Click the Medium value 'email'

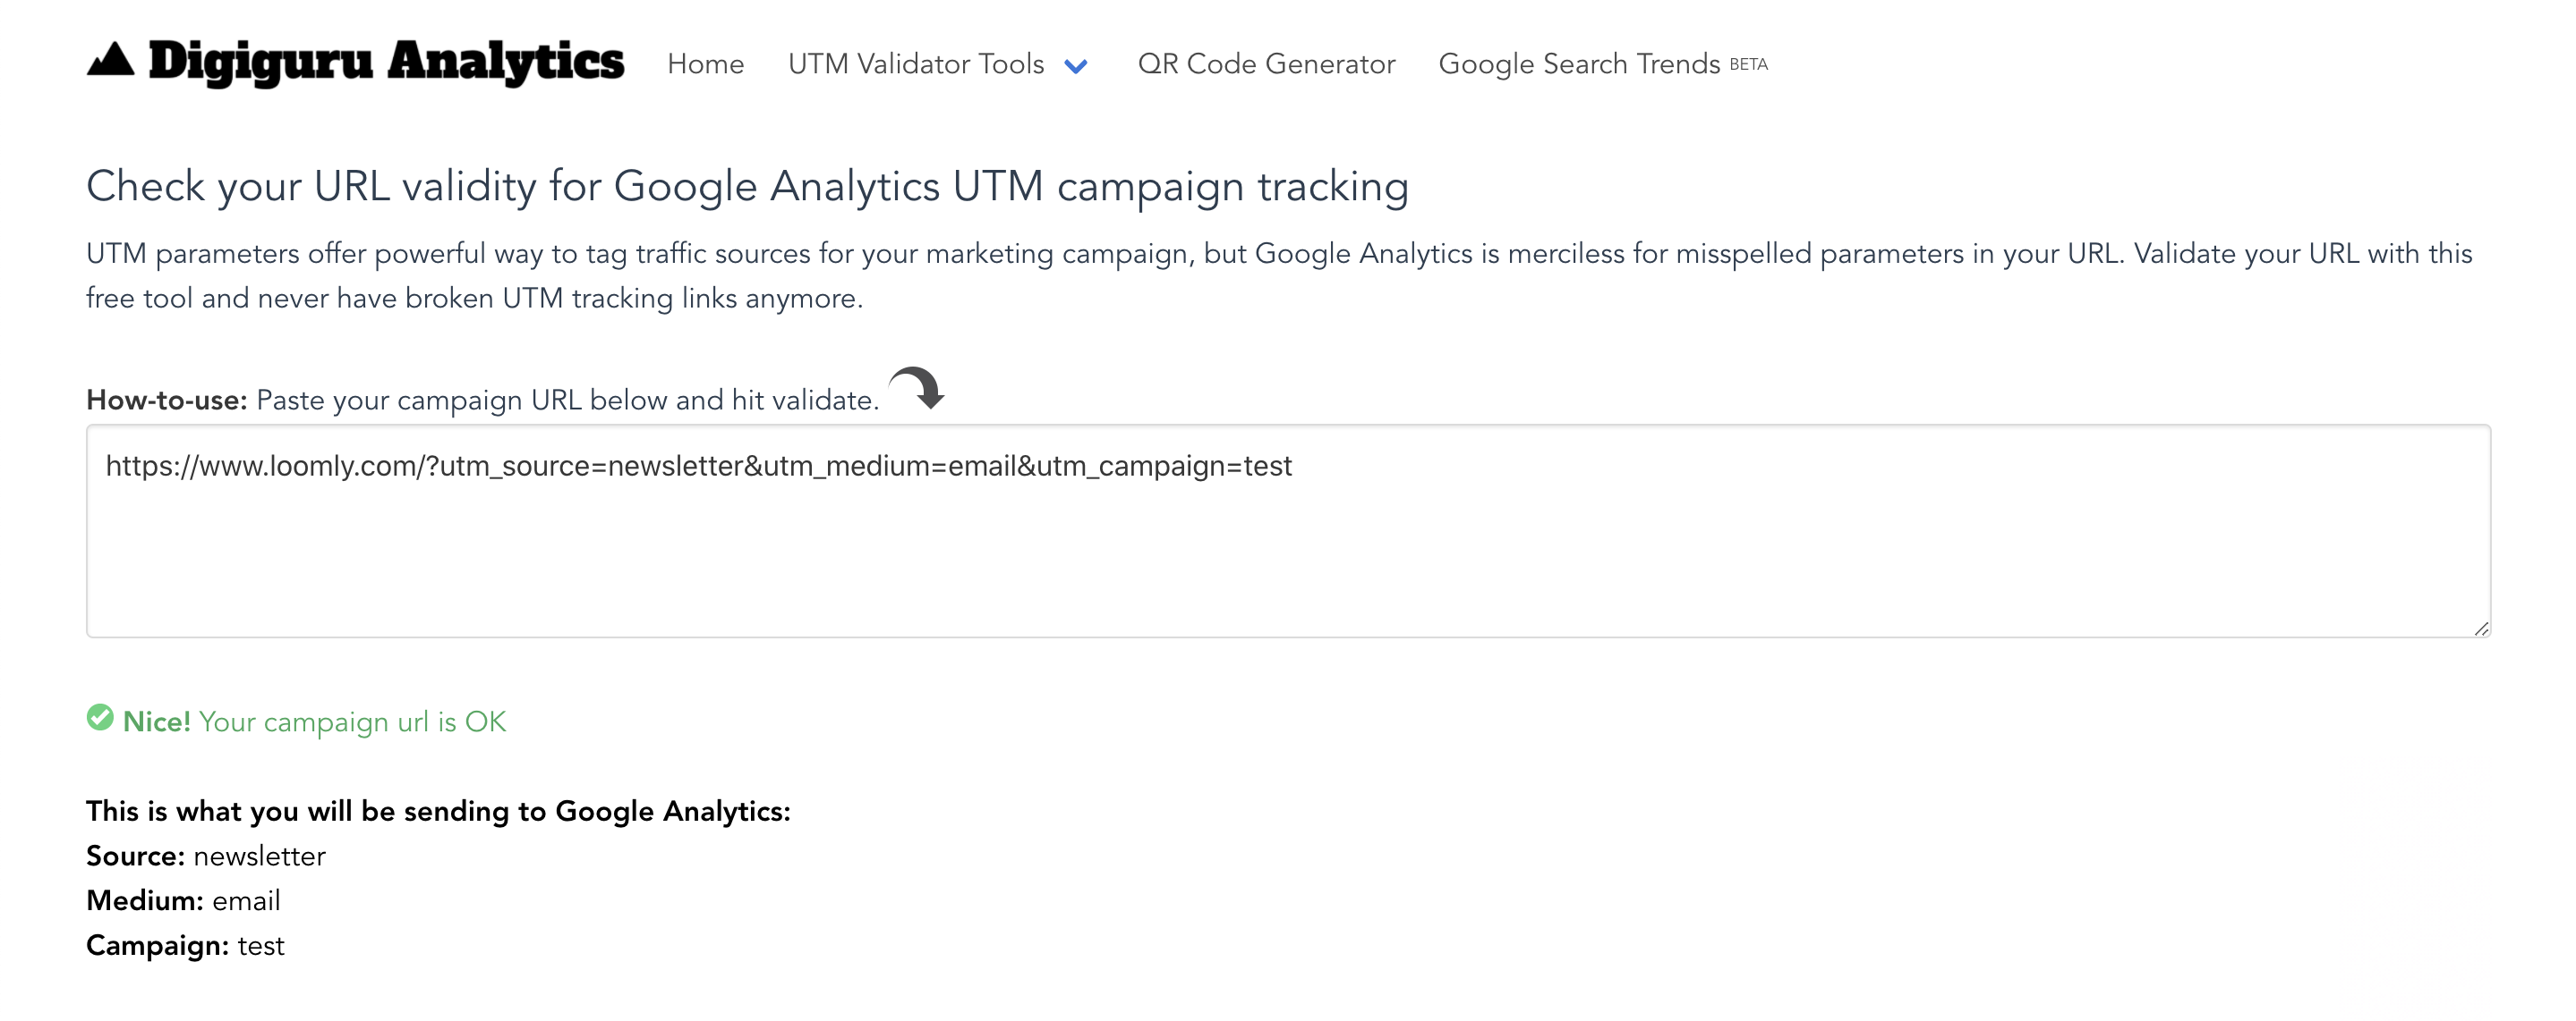point(245,901)
